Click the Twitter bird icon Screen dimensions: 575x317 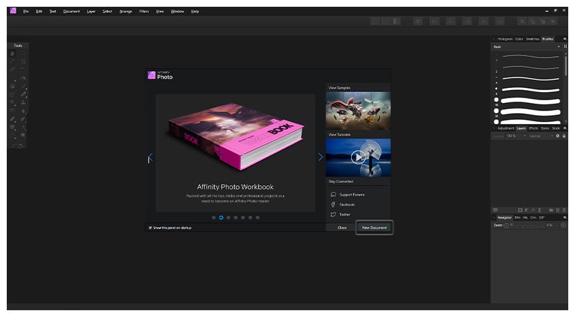coord(333,215)
